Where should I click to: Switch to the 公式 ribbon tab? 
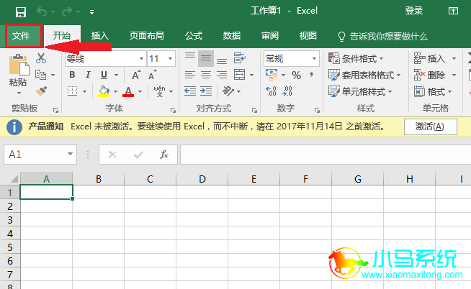click(194, 36)
